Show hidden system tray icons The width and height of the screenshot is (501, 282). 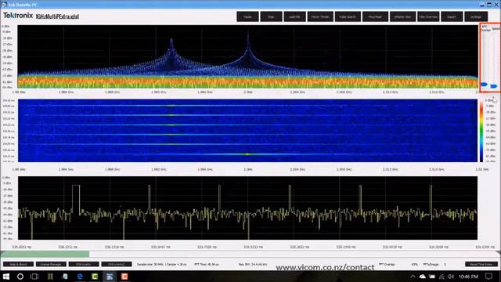tap(413, 277)
